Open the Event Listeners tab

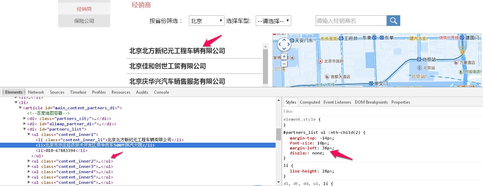click(337, 102)
